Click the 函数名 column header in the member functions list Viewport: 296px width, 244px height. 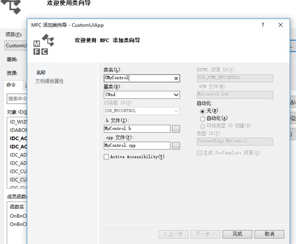pos(17,207)
